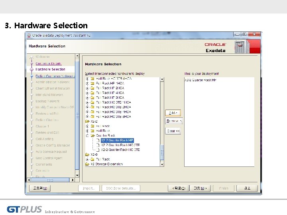Viewport: 287px width, 215px height.
Task: Click the Full Rack HC 3TB 1HCA folder icon
Action: point(92,102)
